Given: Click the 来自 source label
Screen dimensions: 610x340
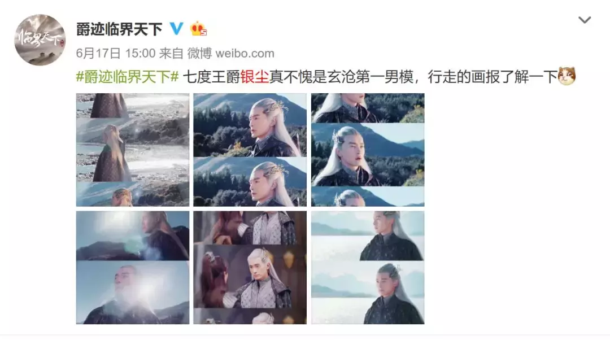Looking at the screenshot, I should click(172, 53).
